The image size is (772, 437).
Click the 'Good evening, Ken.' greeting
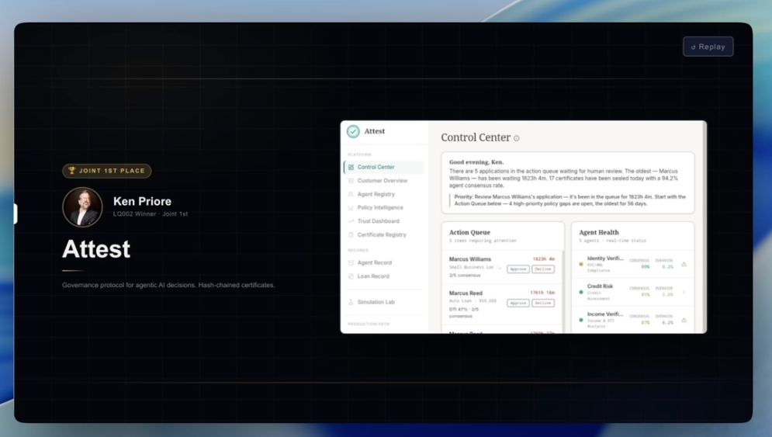pyautogui.click(x=476, y=162)
